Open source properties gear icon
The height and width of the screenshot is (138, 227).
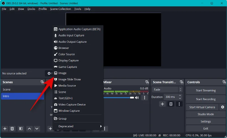pyautogui.click(x=49, y=73)
